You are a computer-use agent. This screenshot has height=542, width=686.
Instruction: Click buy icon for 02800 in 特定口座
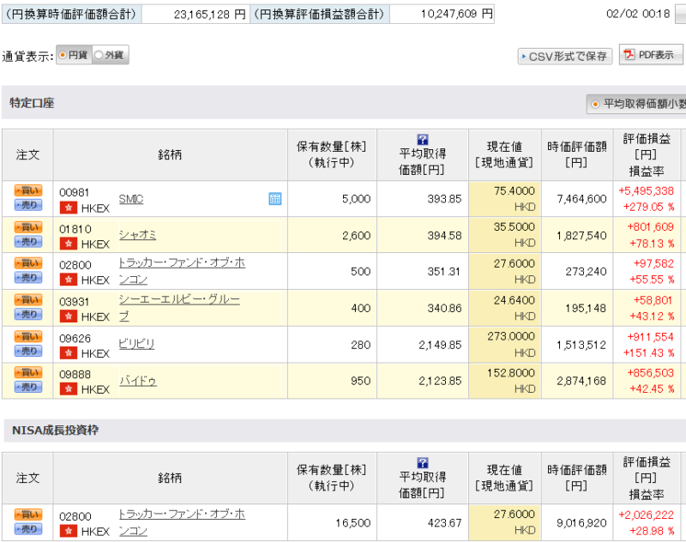27,265
